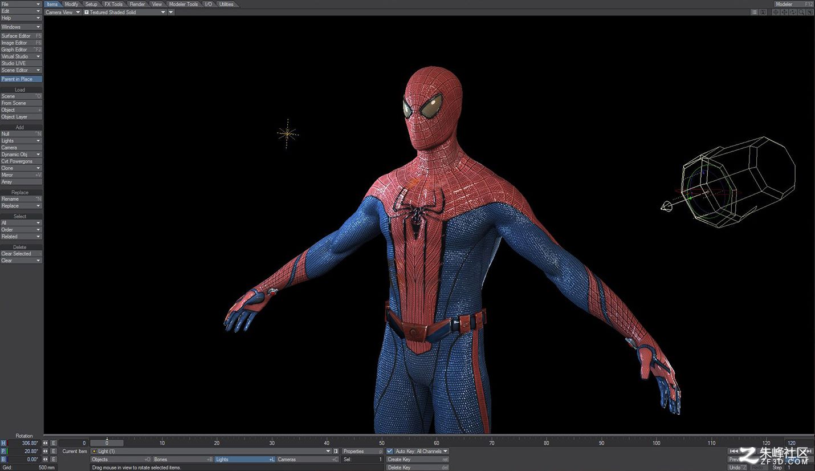
Task: Click the Properties button
Action: pyautogui.click(x=362, y=451)
